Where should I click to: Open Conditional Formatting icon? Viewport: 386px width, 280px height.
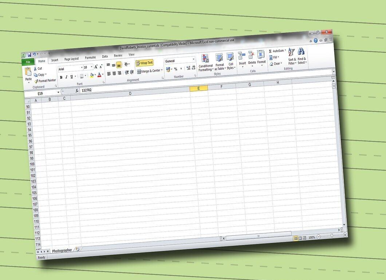pos(205,59)
